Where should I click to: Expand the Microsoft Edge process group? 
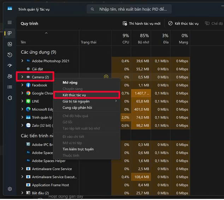pyautogui.click(x=22, y=109)
